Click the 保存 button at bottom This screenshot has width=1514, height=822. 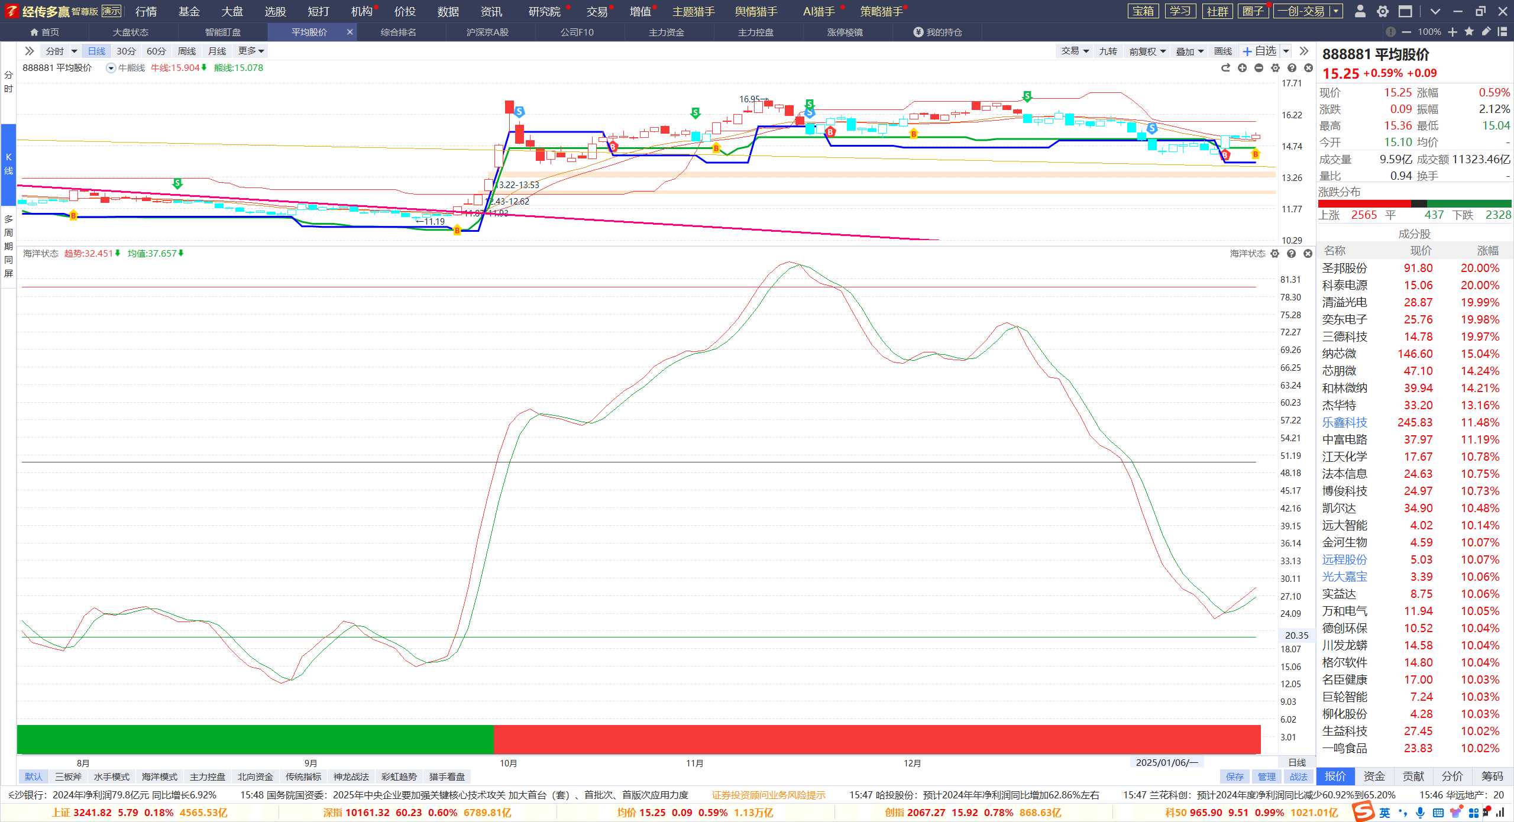tap(1234, 776)
